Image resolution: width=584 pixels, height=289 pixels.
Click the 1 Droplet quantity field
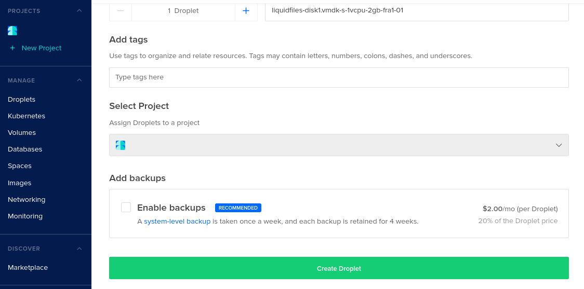[183, 11]
